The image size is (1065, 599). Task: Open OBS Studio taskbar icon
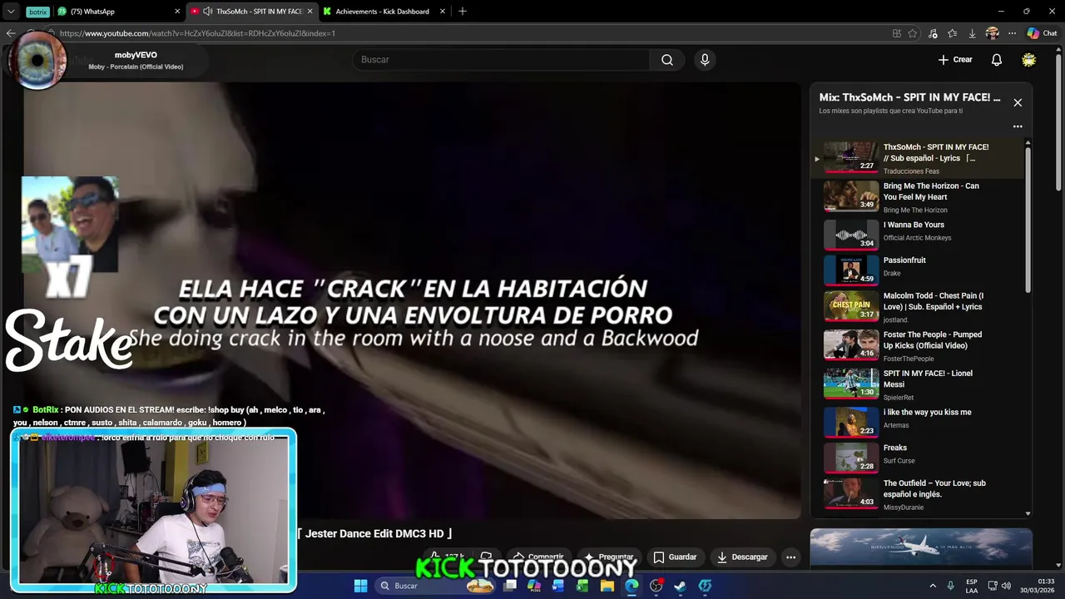pyautogui.click(x=656, y=586)
